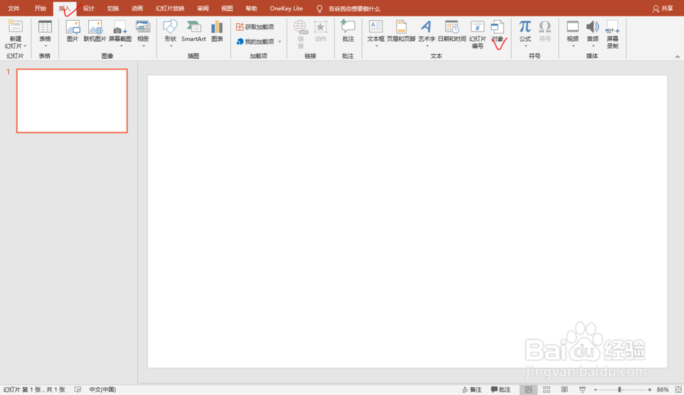Start Slide Show from status bar
This screenshot has height=395, width=684.
[x=582, y=390]
